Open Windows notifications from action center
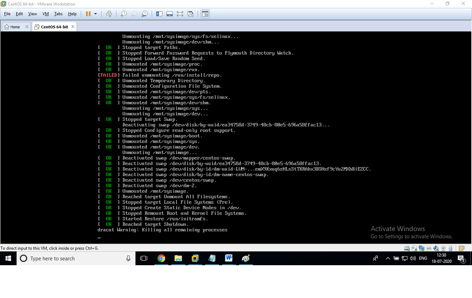 pos(462,258)
